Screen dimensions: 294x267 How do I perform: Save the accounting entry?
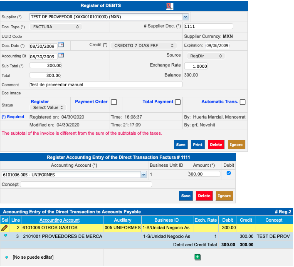tap(186, 196)
